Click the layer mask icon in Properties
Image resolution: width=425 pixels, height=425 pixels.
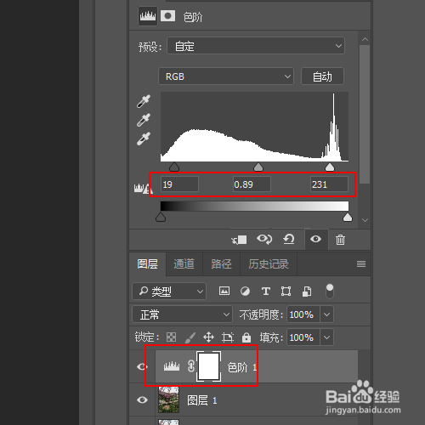pyautogui.click(x=167, y=16)
